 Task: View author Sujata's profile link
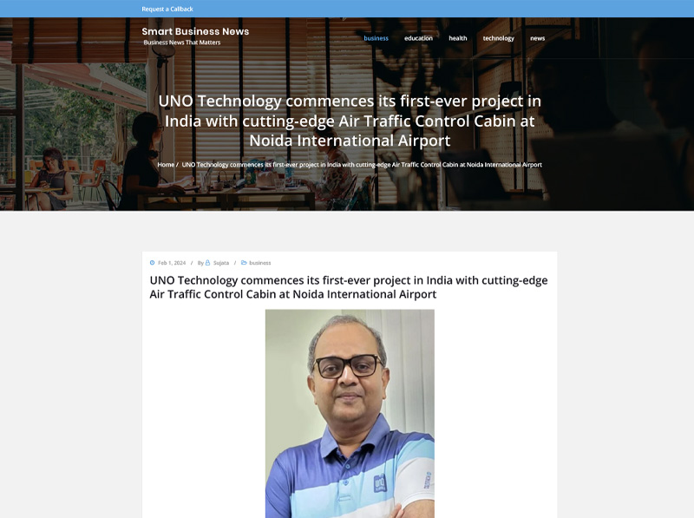[x=221, y=263]
